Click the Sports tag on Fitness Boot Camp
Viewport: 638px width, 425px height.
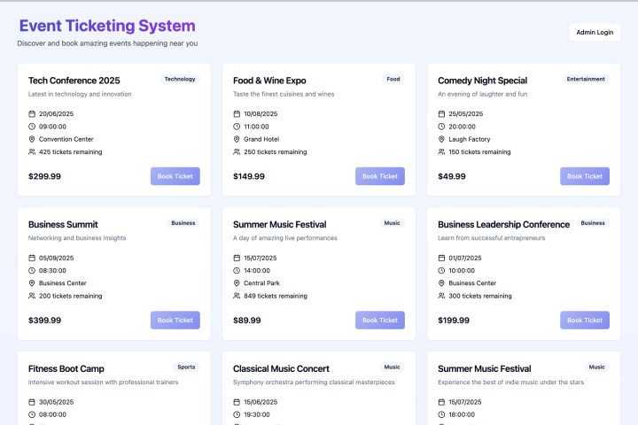click(x=186, y=367)
